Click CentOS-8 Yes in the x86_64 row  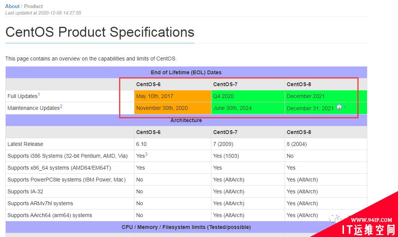(x=291, y=168)
